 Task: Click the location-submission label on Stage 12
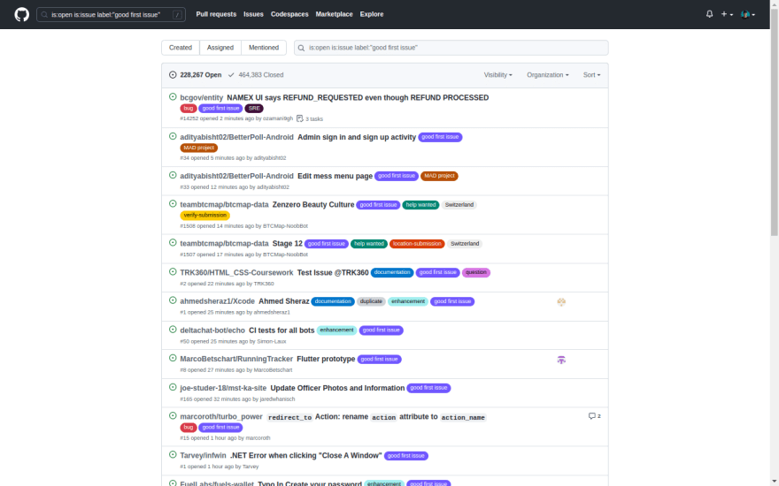(417, 244)
